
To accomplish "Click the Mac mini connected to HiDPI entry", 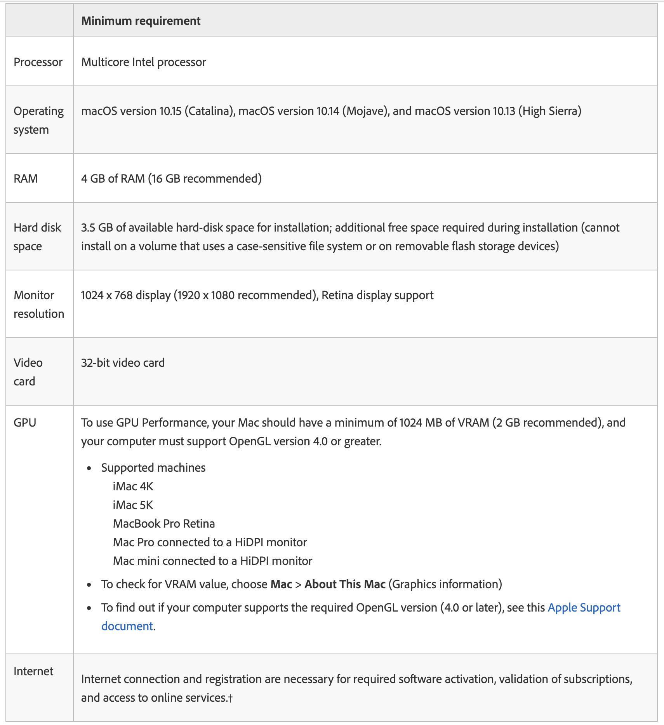I will [212, 561].
